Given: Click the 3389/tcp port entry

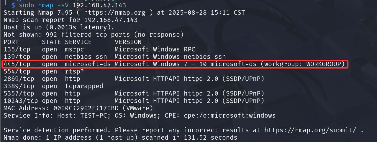Looking at the screenshot, I should [19, 86].
